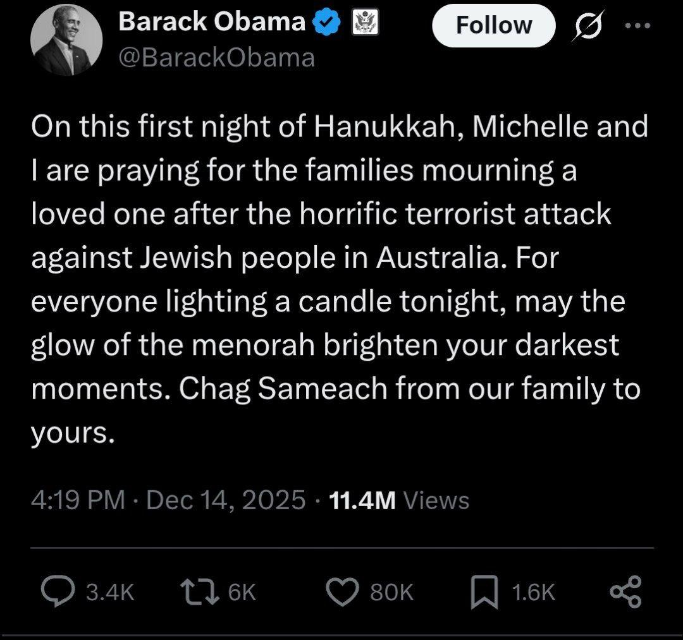Click the Barack Obama display name
683x640 pixels.
[212, 22]
